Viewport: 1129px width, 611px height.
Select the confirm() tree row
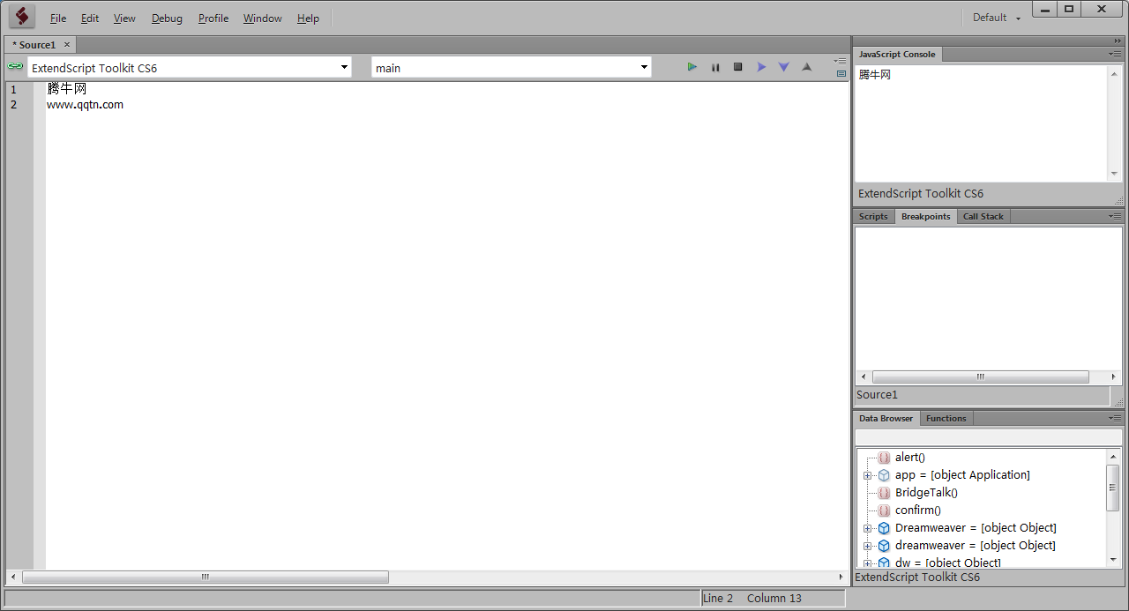click(x=918, y=510)
